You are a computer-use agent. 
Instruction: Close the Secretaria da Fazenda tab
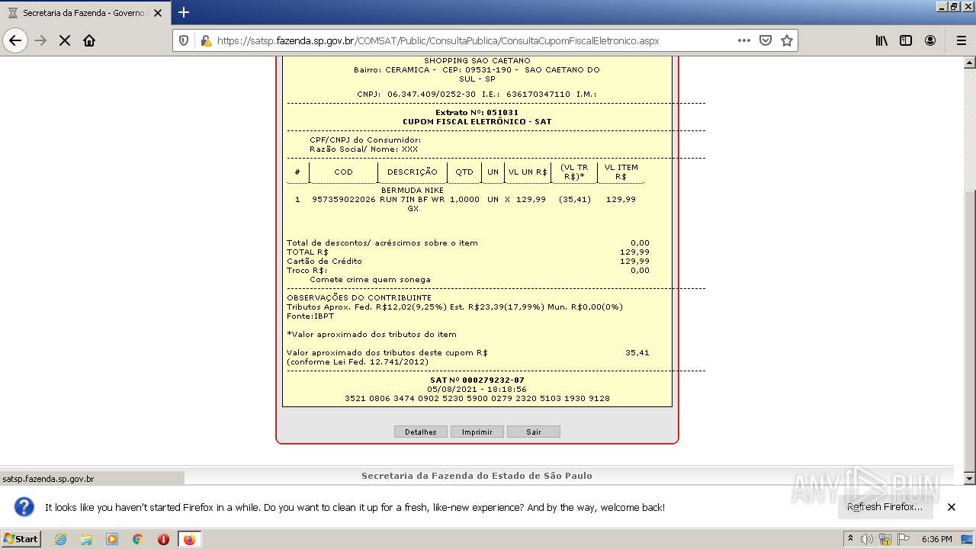158,13
